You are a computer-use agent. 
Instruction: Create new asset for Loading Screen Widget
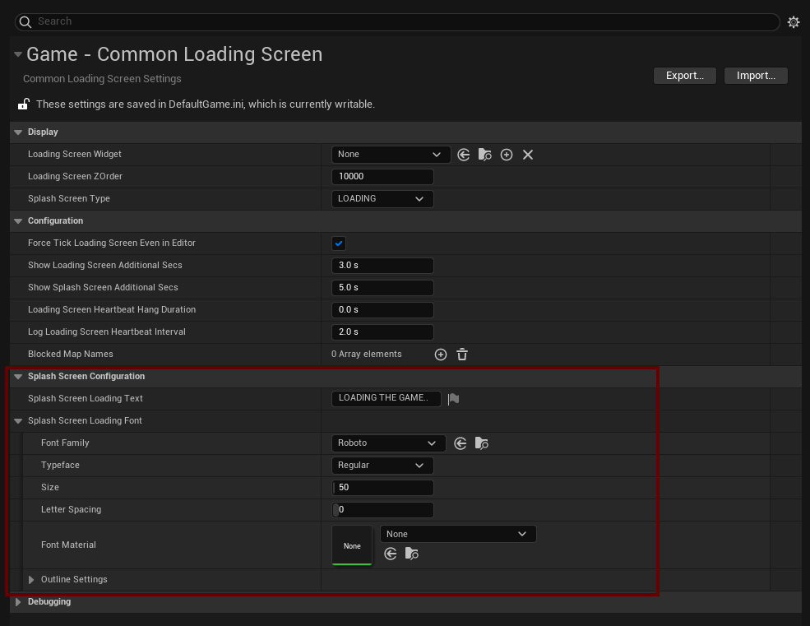point(507,155)
